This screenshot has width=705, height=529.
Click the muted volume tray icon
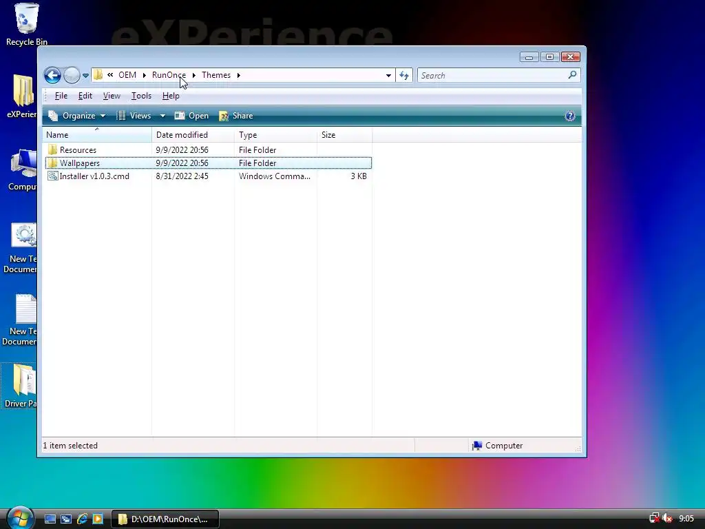point(667,519)
